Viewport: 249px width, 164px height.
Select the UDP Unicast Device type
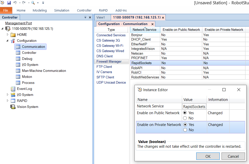[x=111, y=82]
